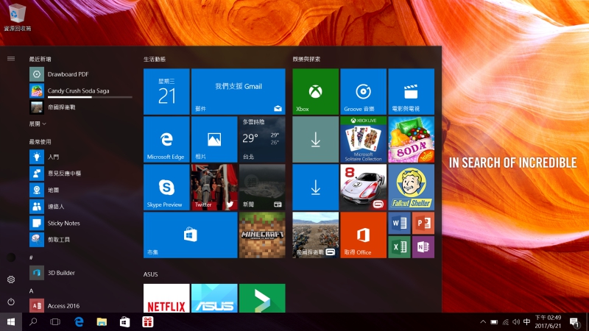Open the Action Center notifications
This screenshot has height=331, width=589.
pos(574,322)
